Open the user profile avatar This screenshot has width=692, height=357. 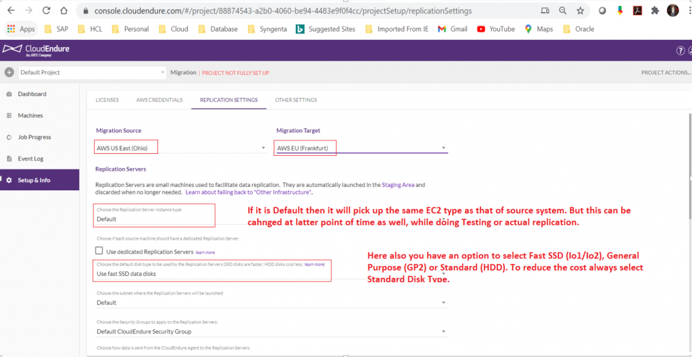coord(672,11)
